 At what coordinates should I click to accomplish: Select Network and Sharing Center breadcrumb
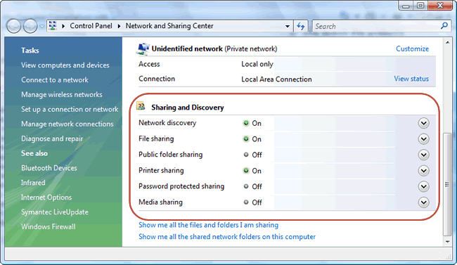coord(169,26)
